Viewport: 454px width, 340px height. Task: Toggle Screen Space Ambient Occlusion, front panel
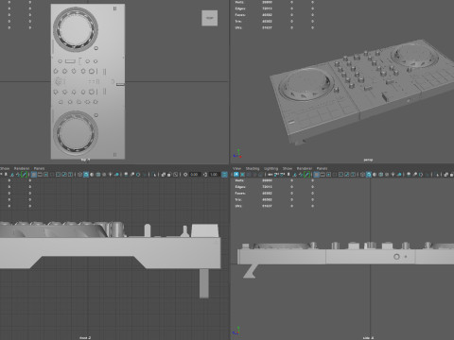(x=126, y=175)
